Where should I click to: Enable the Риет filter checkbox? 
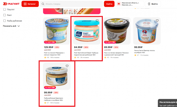pos(4,15)
